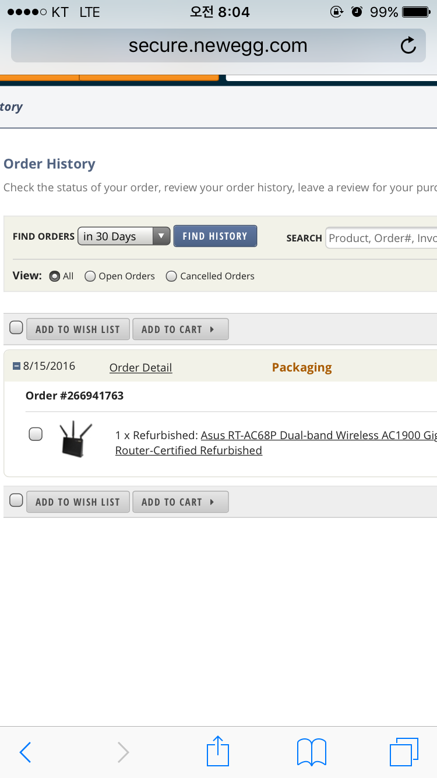
Task: Open the Safari tabs overview icon
Action: click(x=404, y=752)
